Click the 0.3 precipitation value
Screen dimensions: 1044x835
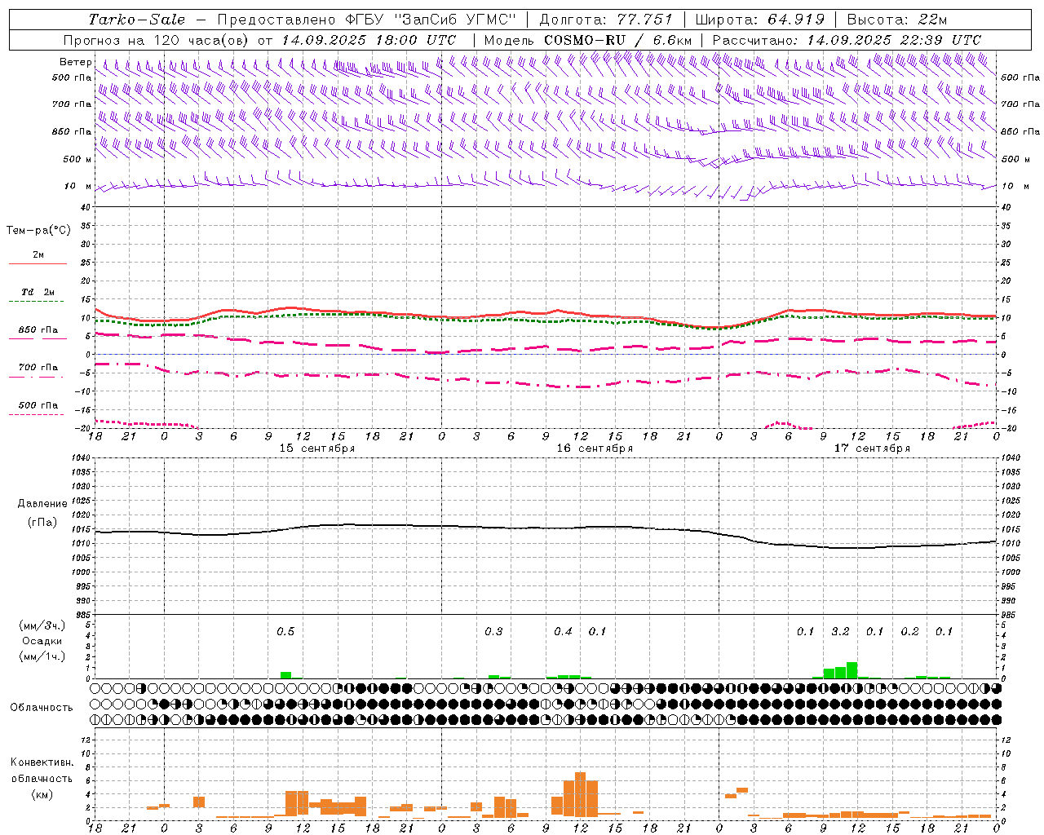tap(493, 631)
